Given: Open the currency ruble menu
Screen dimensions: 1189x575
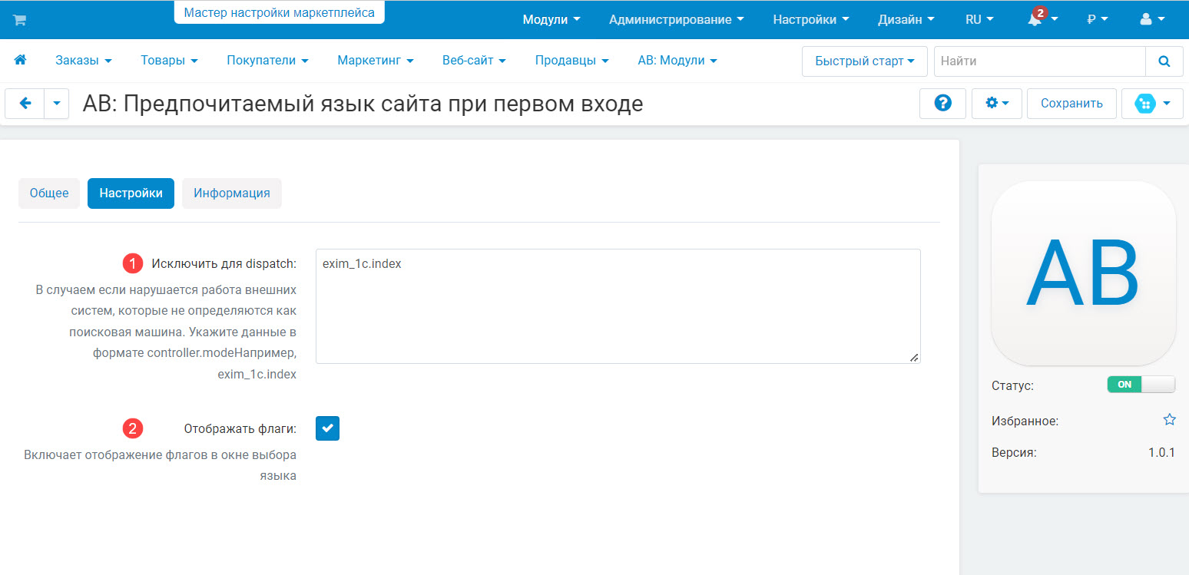Looking at the screenshot, I should 1098,20.
